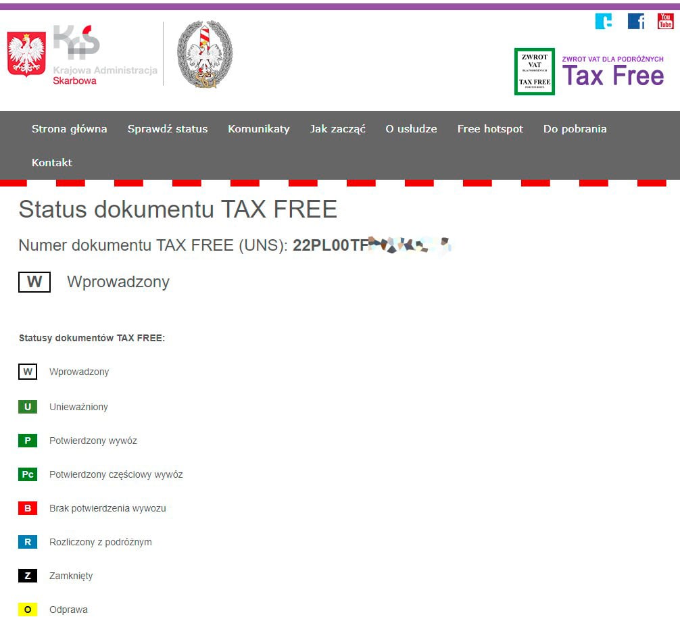This screenshot has width=680, height=621.
Task: Click the large W status box under the document number
Action: [x=34, y=282]
